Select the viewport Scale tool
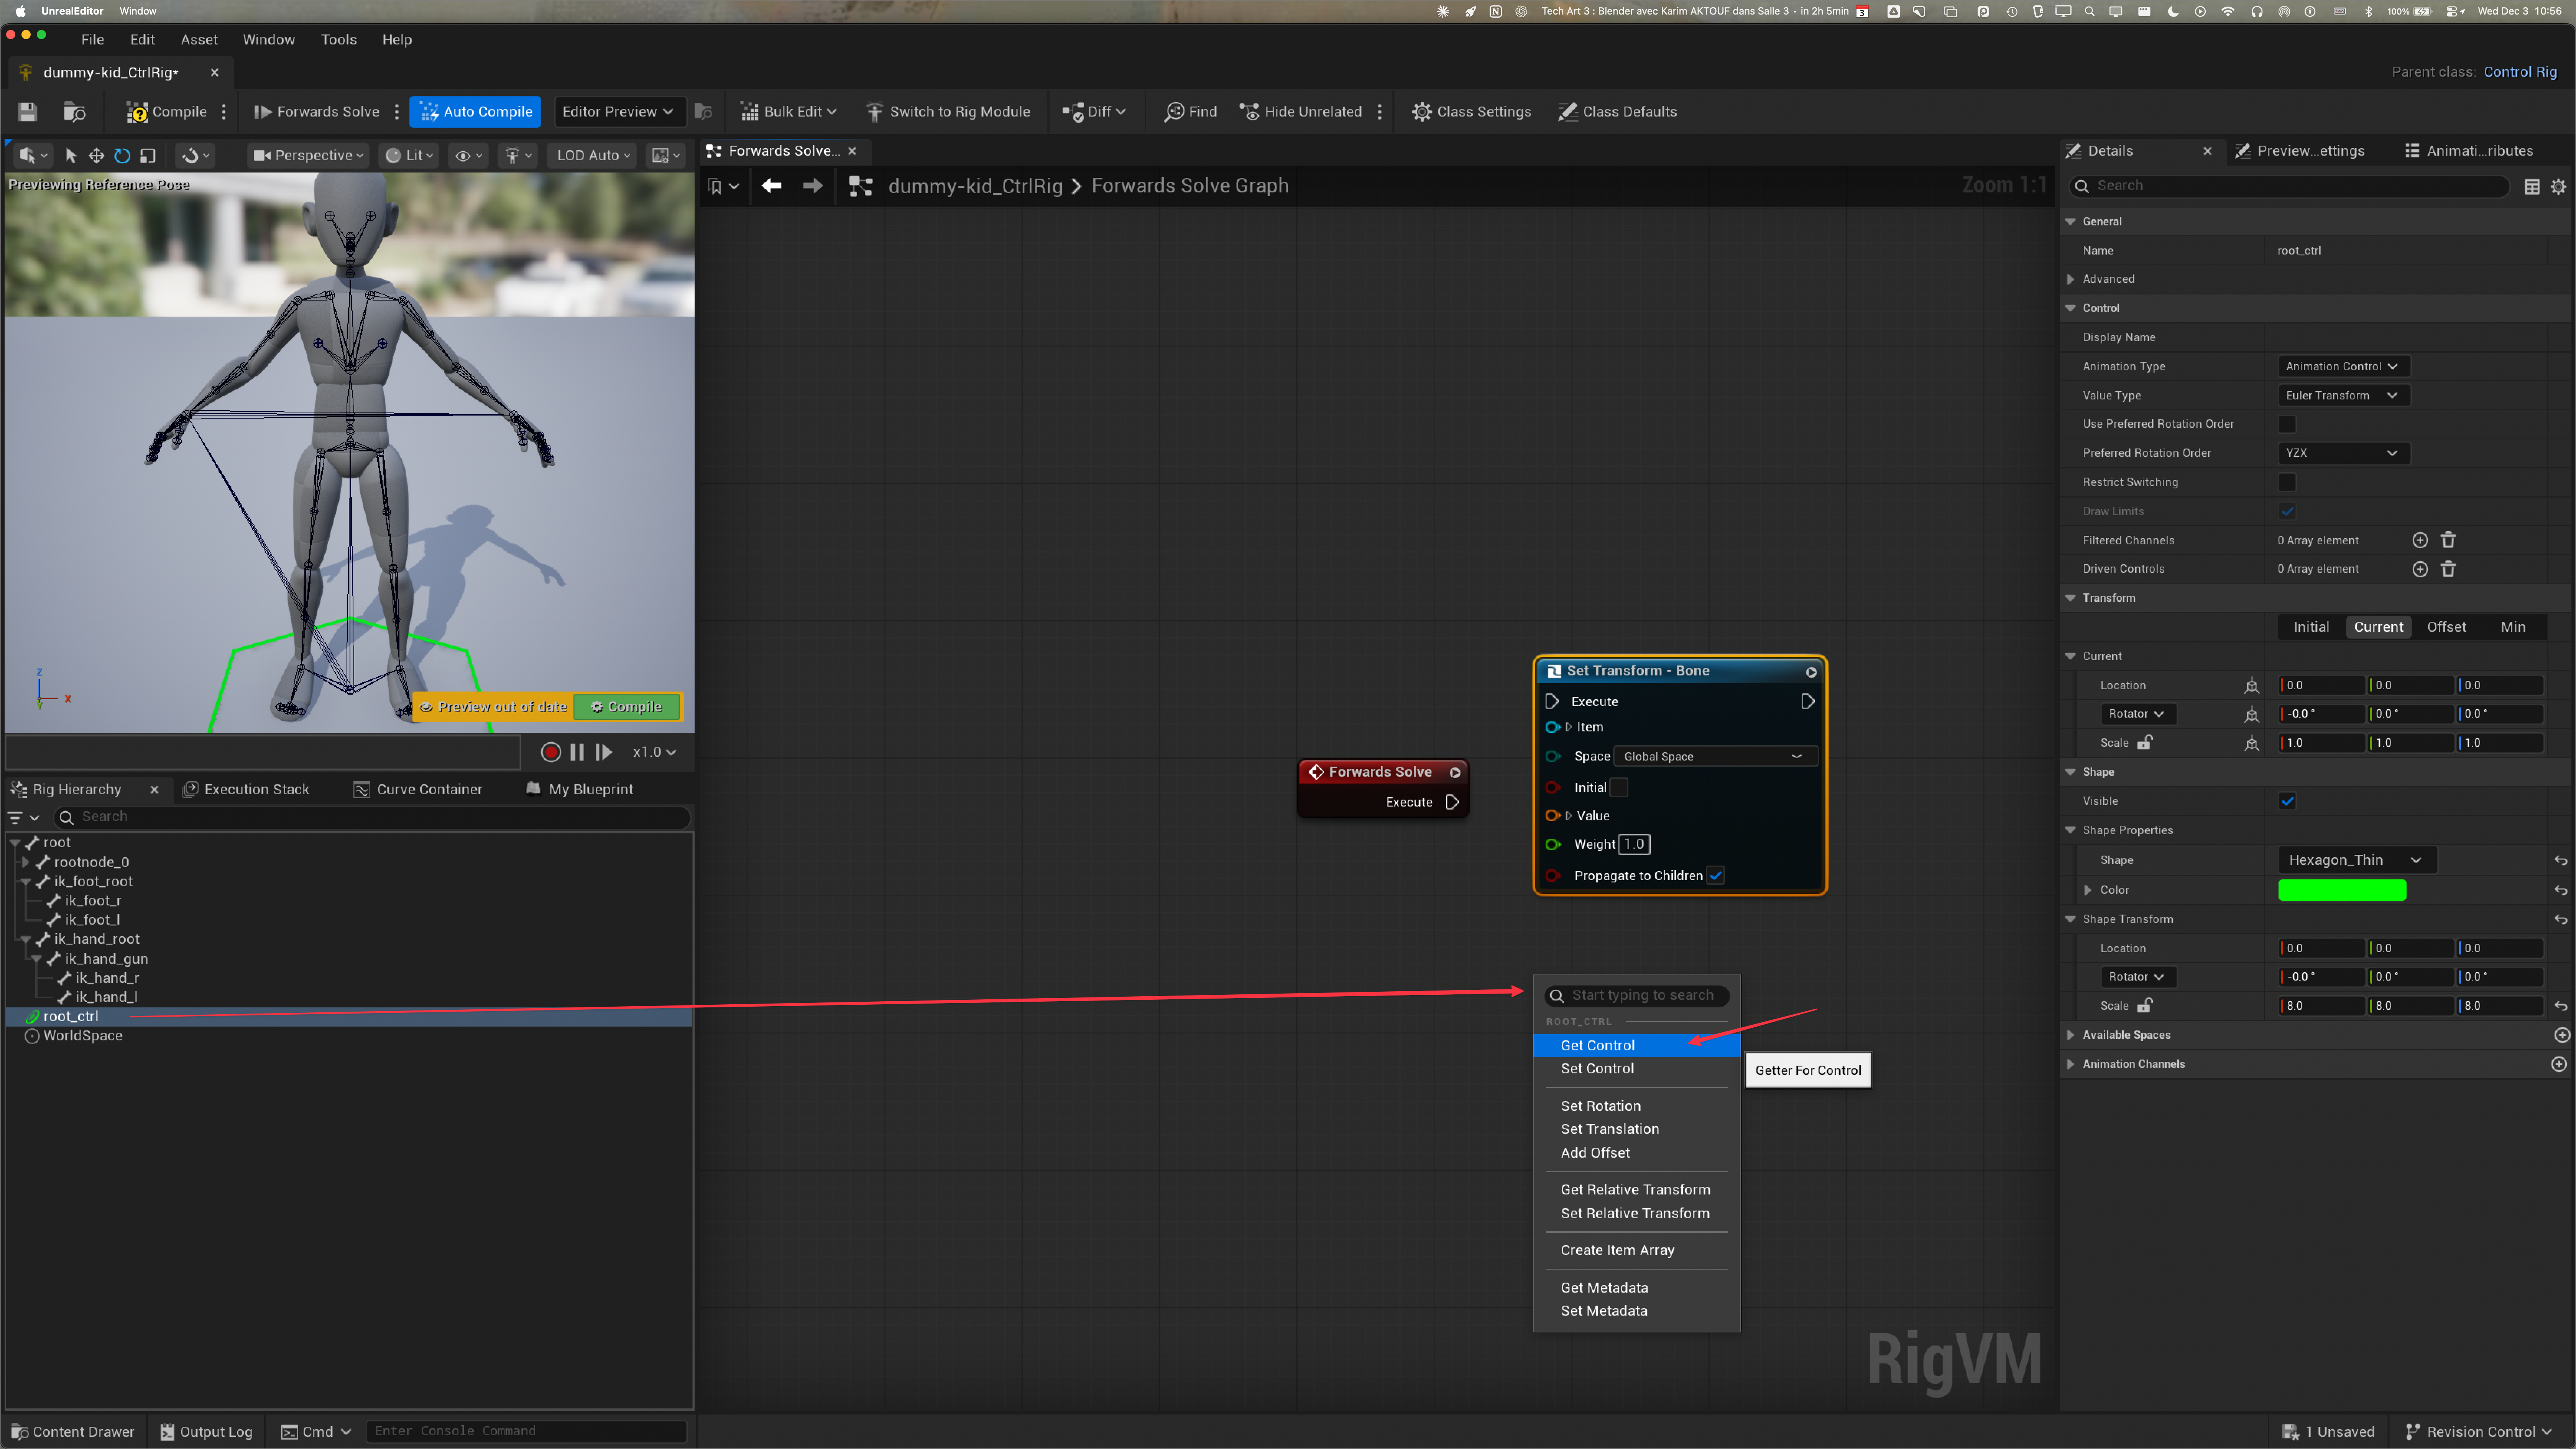The width and height of the screenshot is (2576, 1449). click(148, 156)
